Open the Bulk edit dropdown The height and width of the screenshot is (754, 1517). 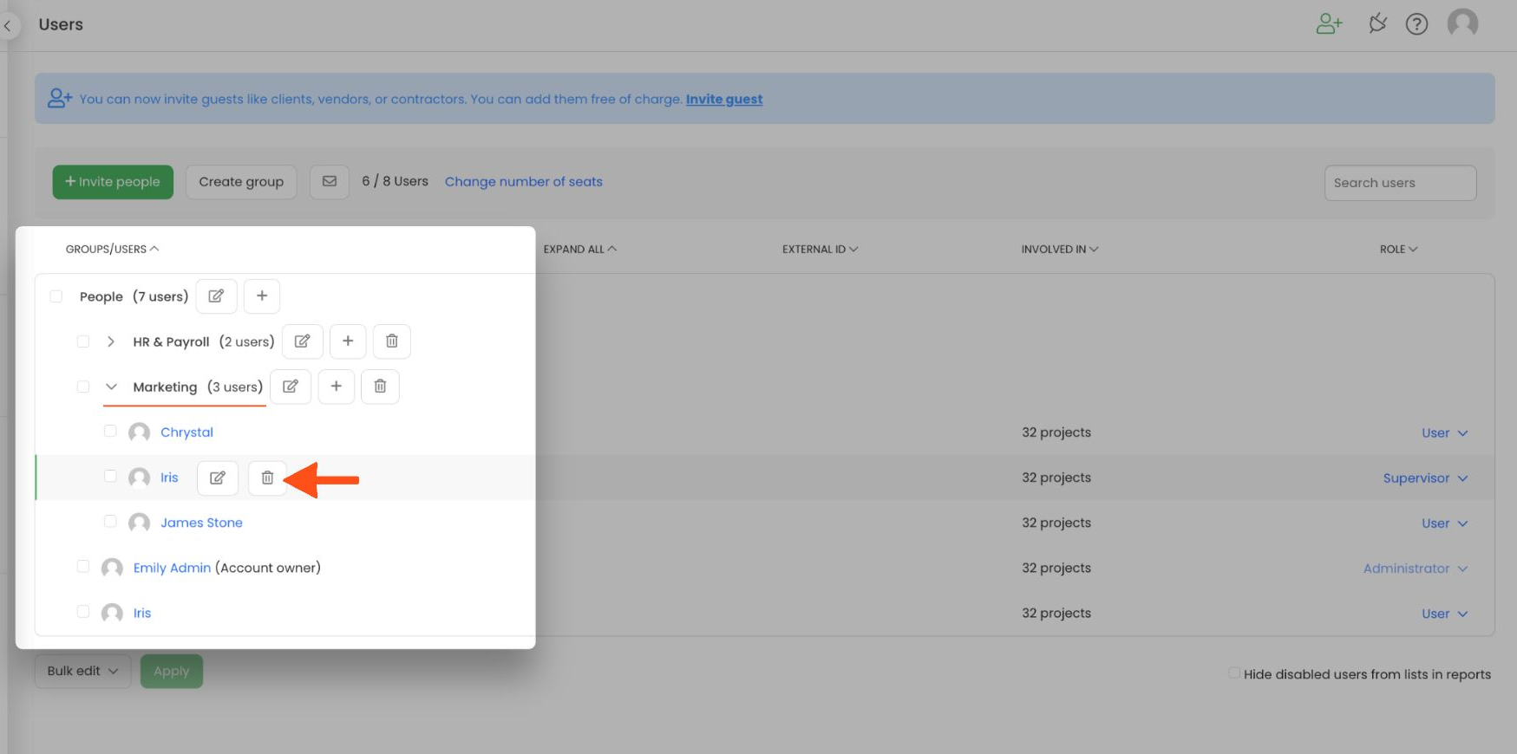[82, 671]
